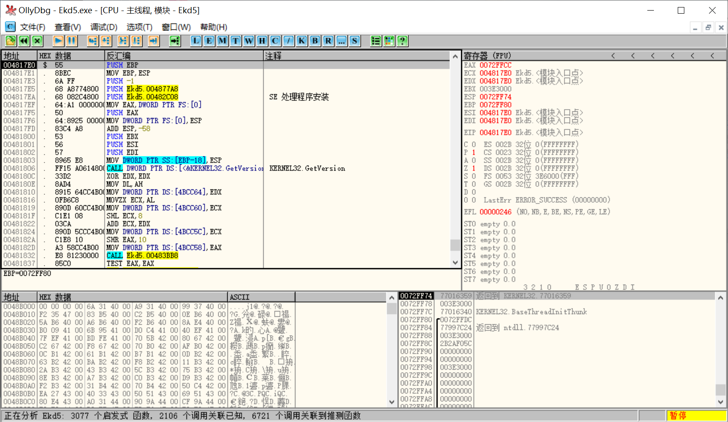728x422 pixels.
Task: Select the CALL Ekd5.00483BB8 instruction line
Action: [x=225, y=255]
